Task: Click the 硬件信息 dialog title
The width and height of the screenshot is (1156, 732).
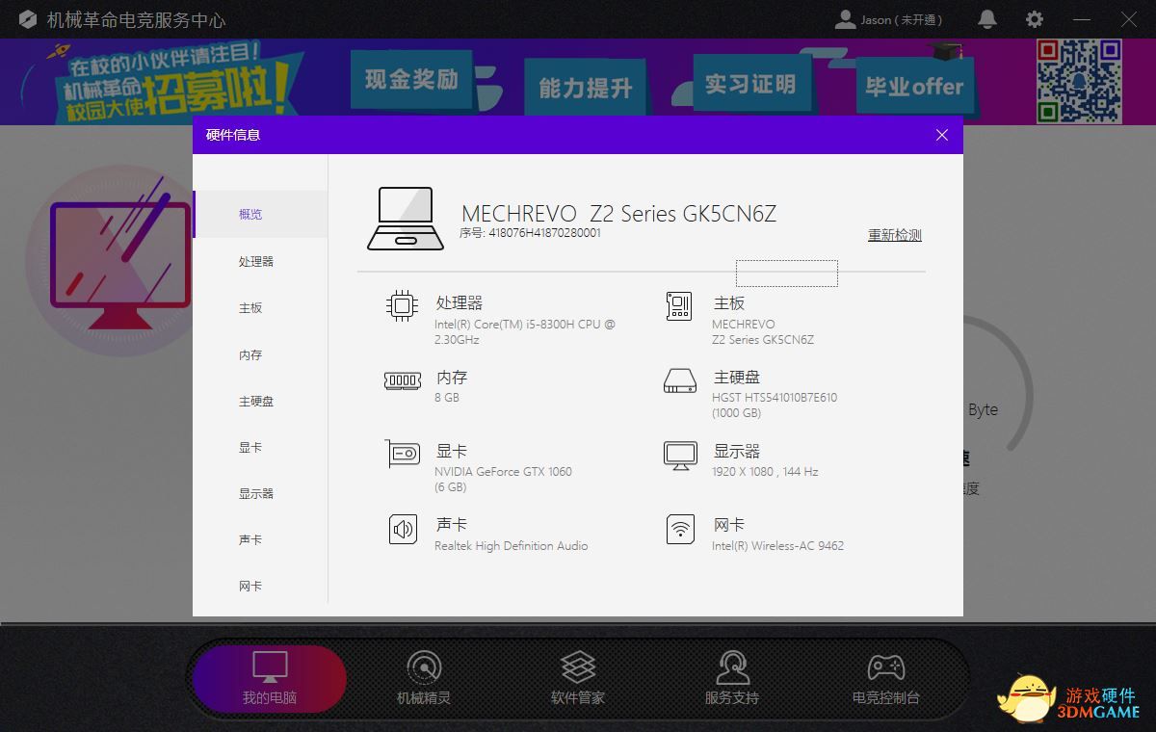Action: click(x=233, y=135)
